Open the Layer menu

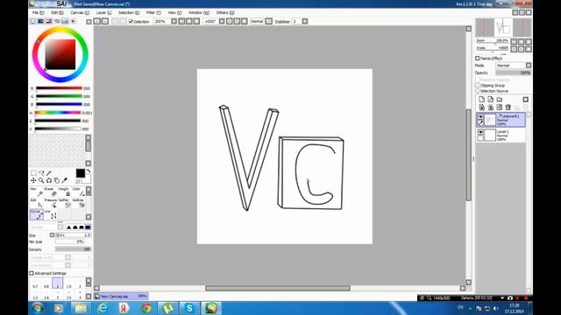tap(103, 12)
